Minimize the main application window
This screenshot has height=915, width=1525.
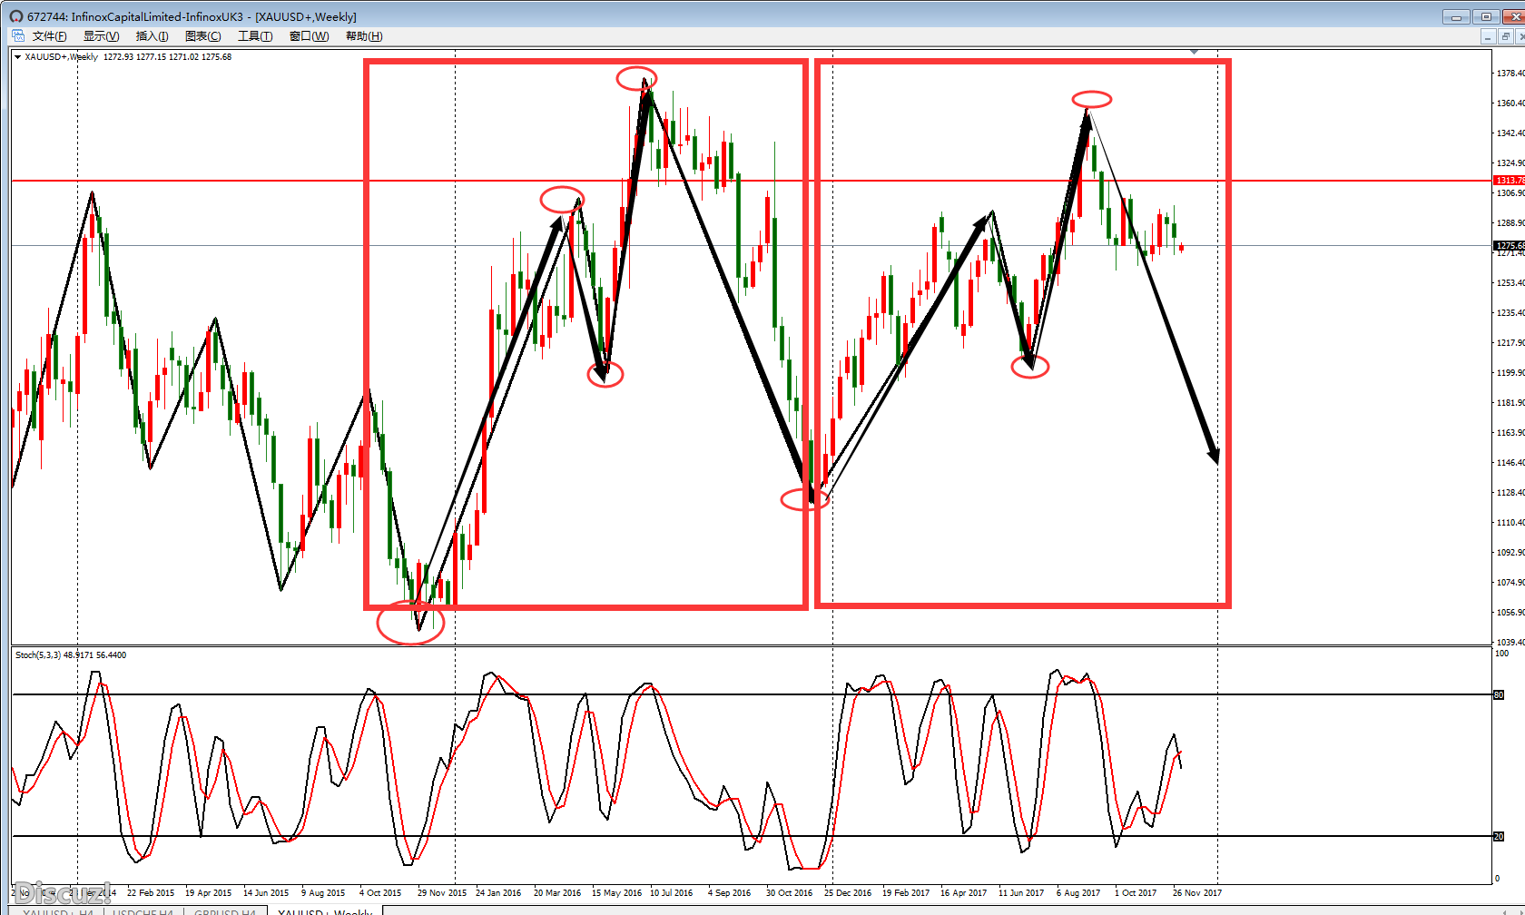click(x=1456, y=16)
